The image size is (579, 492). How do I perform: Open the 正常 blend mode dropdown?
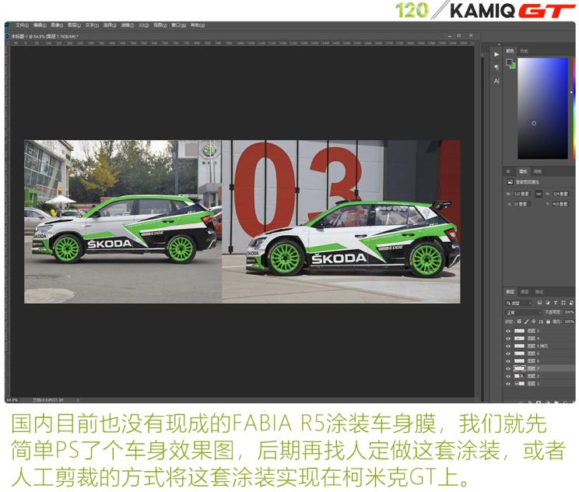click(524, 312)
